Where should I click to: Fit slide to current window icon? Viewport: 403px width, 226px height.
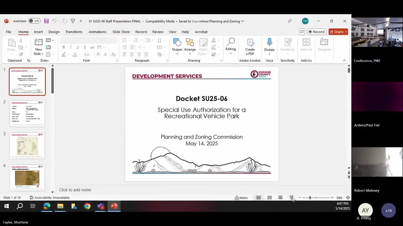[x=348, y=198]
